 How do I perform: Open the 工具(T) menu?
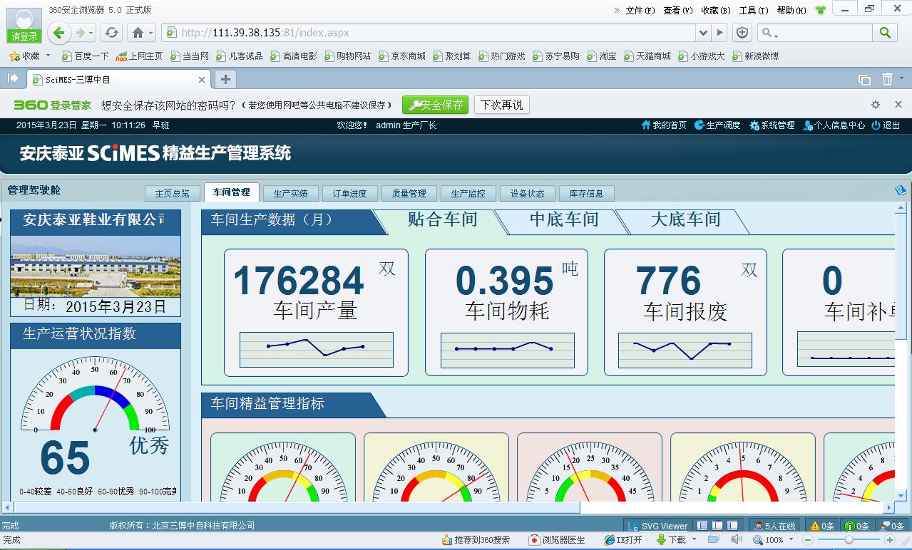(x=754, y=10)
